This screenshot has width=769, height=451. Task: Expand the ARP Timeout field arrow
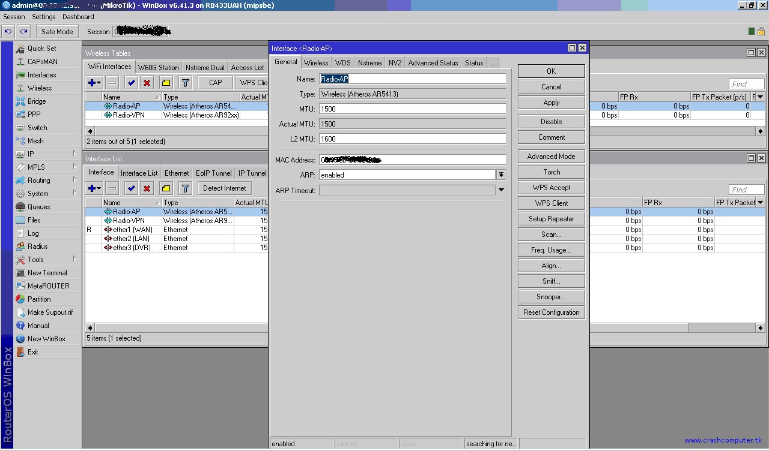[x=501, y=190]
